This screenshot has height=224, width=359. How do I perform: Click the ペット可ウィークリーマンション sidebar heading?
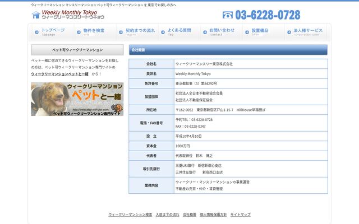[x=77, y=50]
